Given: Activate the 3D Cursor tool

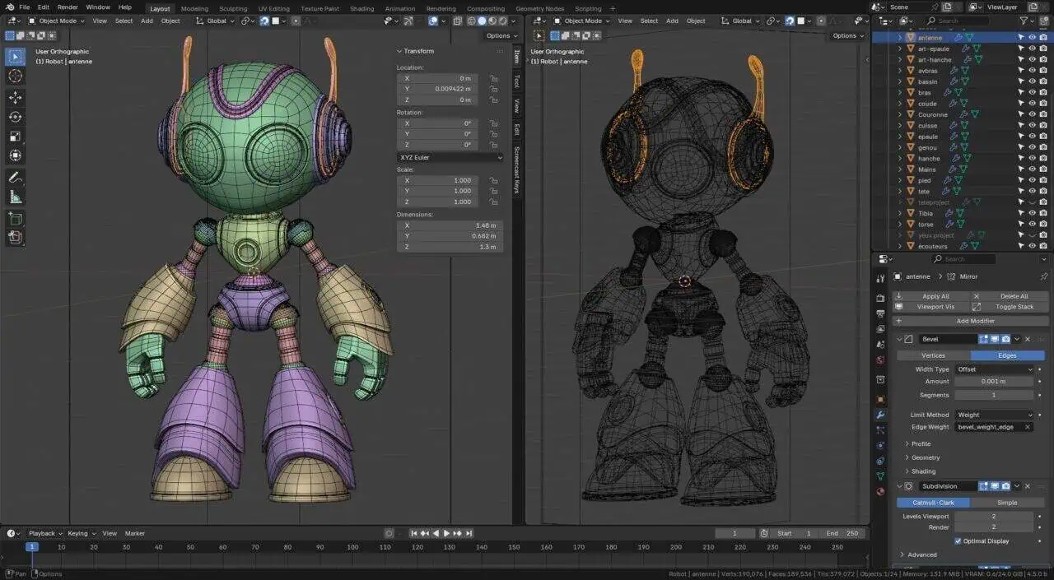Looking at the screenshot, I should [16, 76].
